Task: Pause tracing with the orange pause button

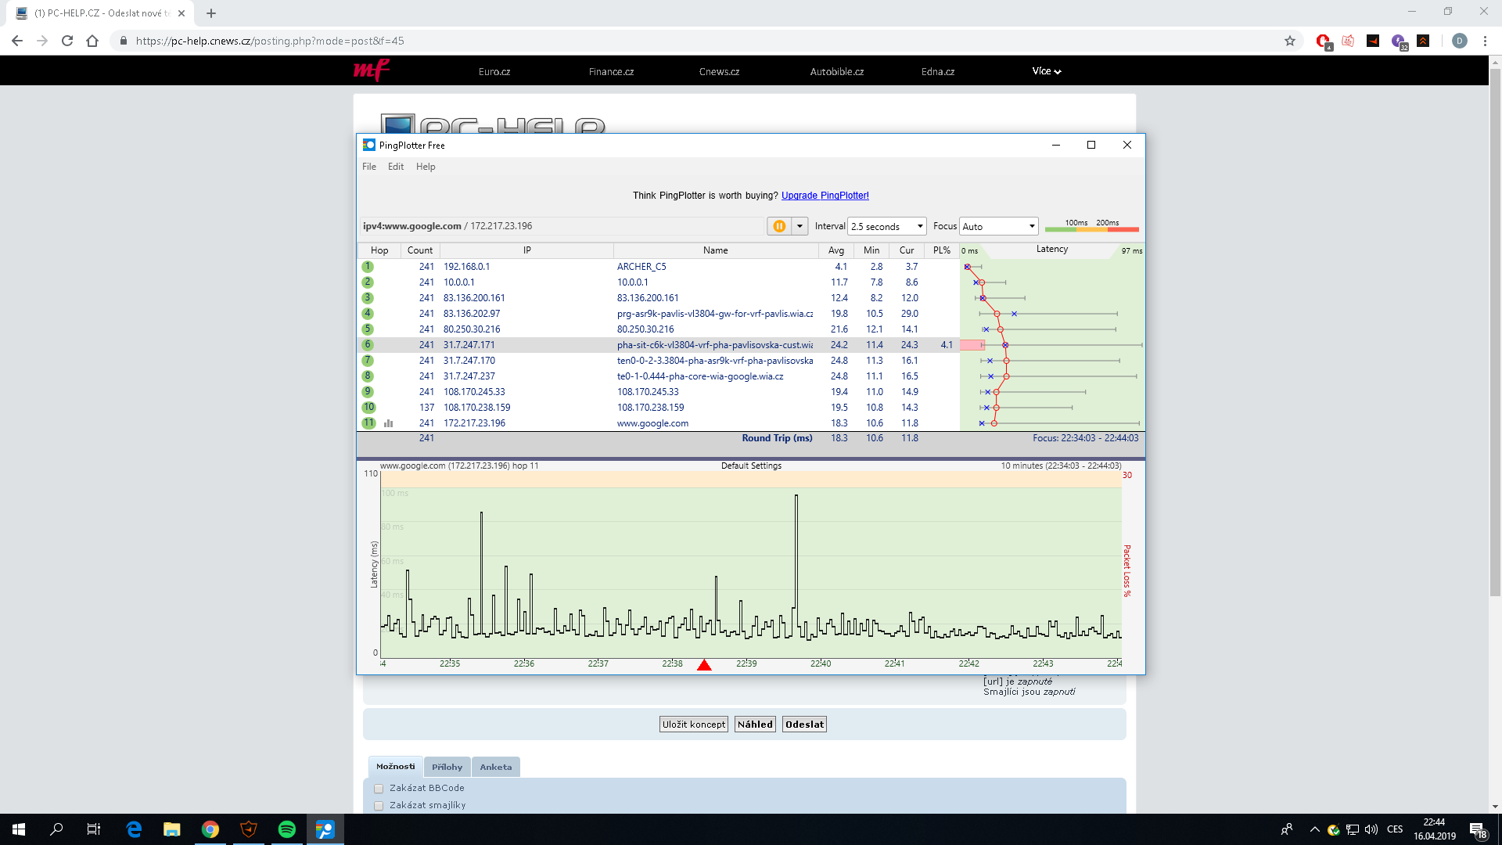Action: pyautogui.click(x=779, y=226)
